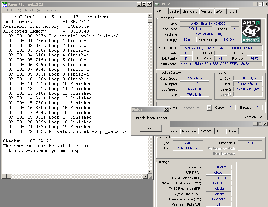Open the Calculate(C) menu
The width and height of the screenshot is (268, 207).
12,10
